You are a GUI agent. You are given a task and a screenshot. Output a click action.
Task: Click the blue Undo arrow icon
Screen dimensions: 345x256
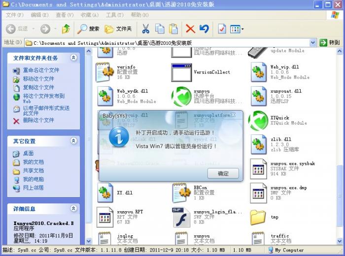point(204,29)
